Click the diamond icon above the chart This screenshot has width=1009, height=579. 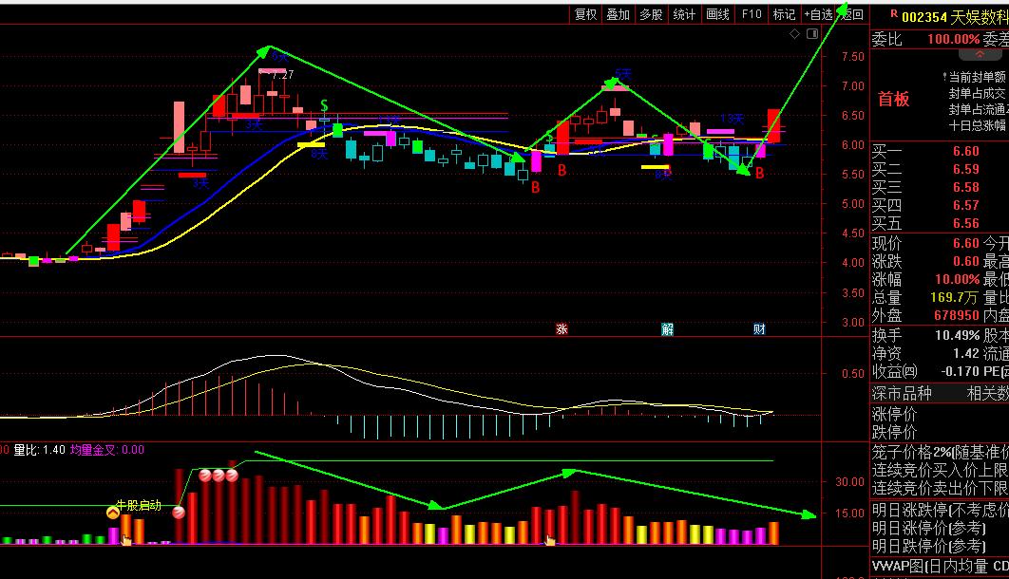point(794,34)
